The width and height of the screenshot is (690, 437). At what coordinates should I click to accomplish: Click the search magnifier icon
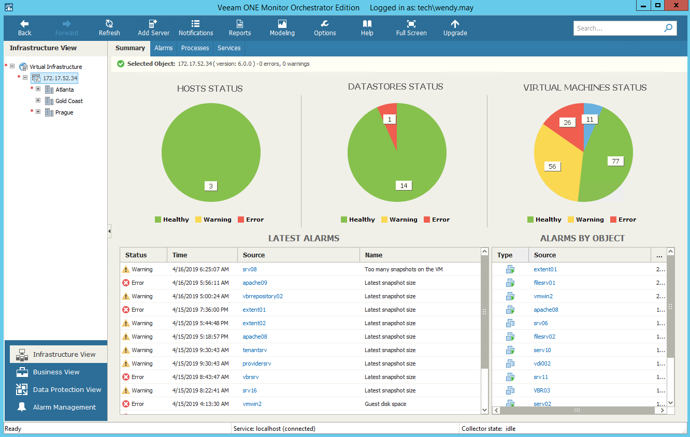click(668, 28)
